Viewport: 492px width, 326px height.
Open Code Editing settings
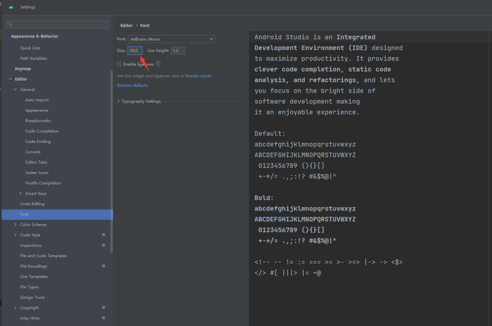point(32,204)
